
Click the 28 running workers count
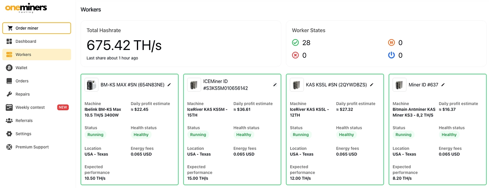(x=306, y=43)
